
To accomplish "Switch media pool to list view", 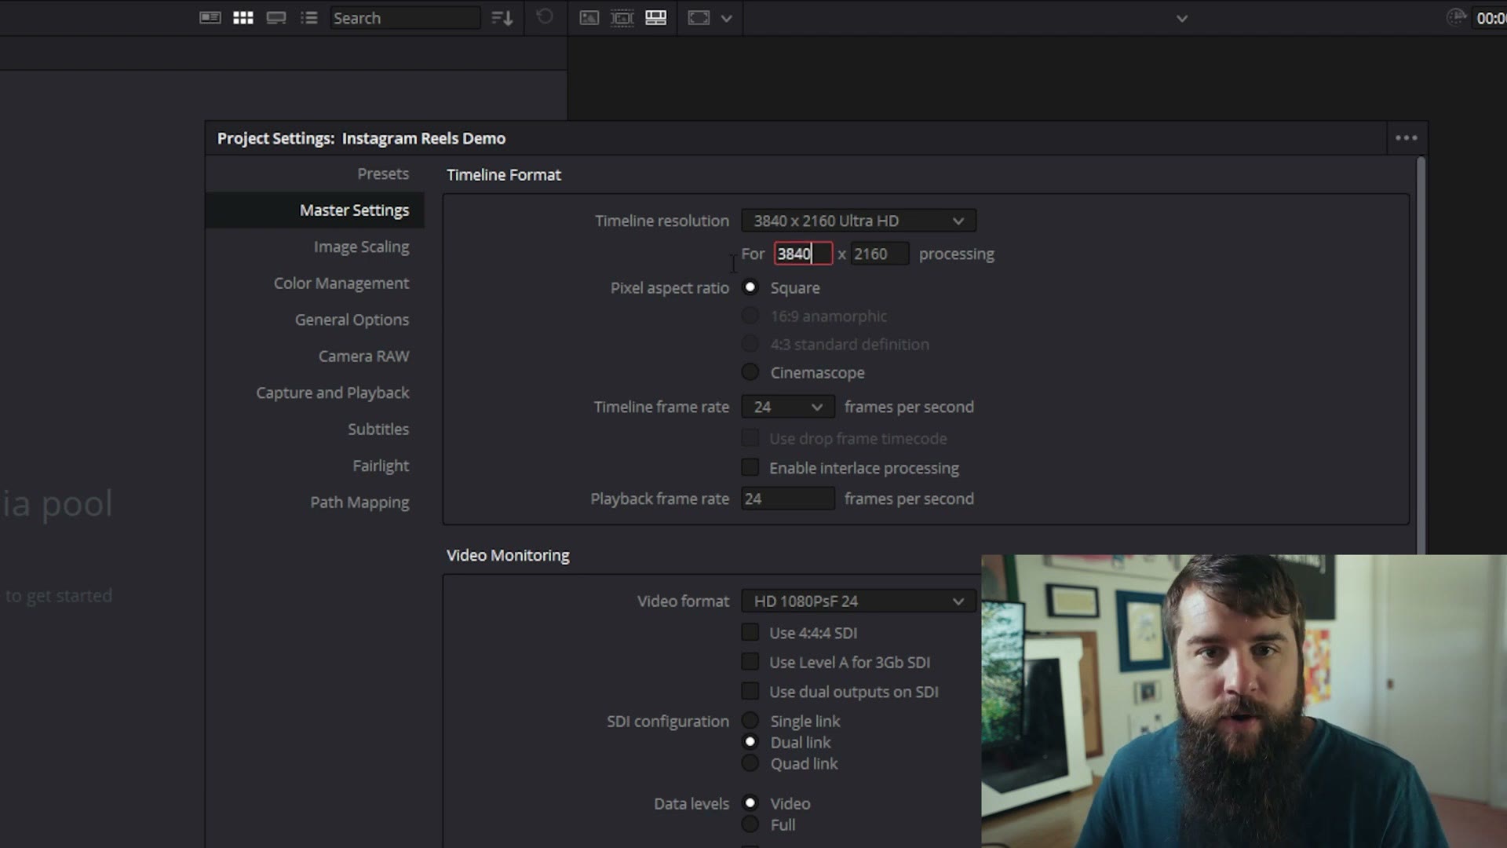I will [x=309, y=17].
